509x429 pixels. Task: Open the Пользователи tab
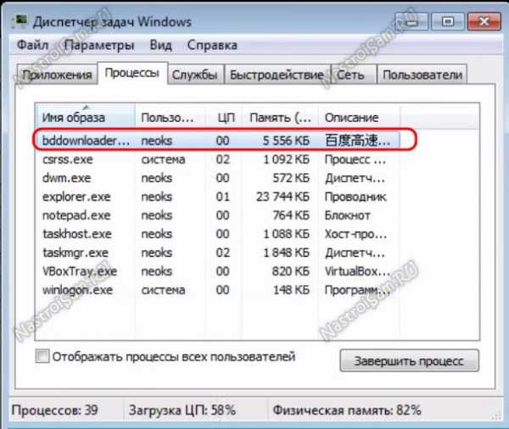coord(422,75)
